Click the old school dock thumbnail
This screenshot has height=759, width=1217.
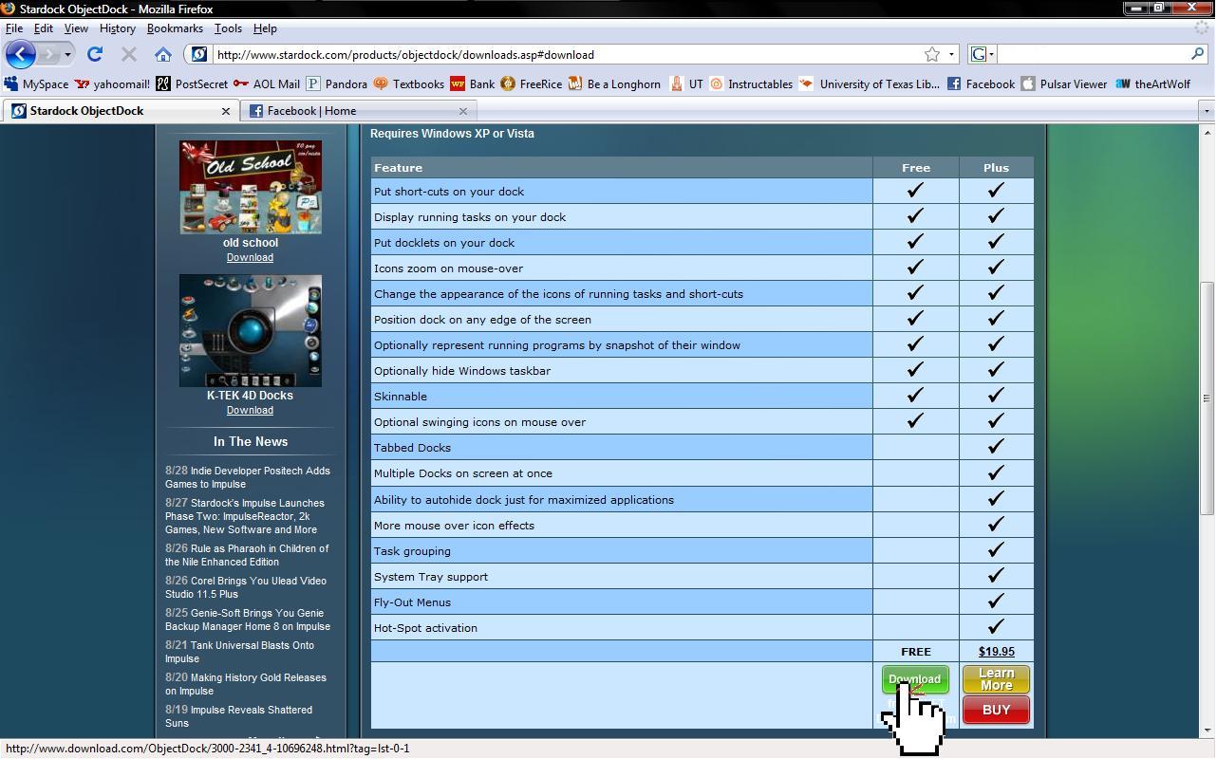point(251,187)
